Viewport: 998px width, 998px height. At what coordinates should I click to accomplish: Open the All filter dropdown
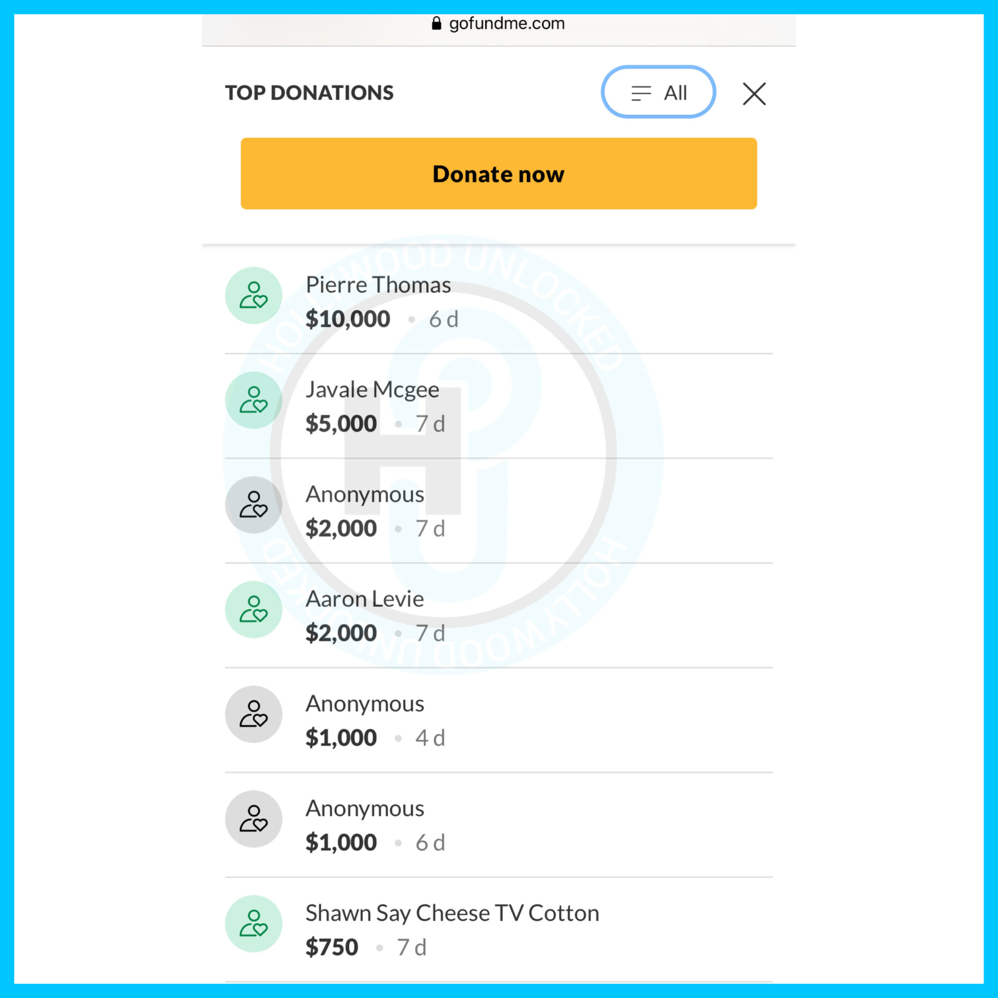[x=658, y=92]
